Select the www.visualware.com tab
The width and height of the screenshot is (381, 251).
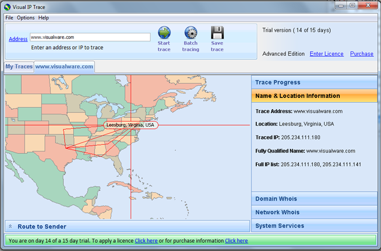coord(64,67)
